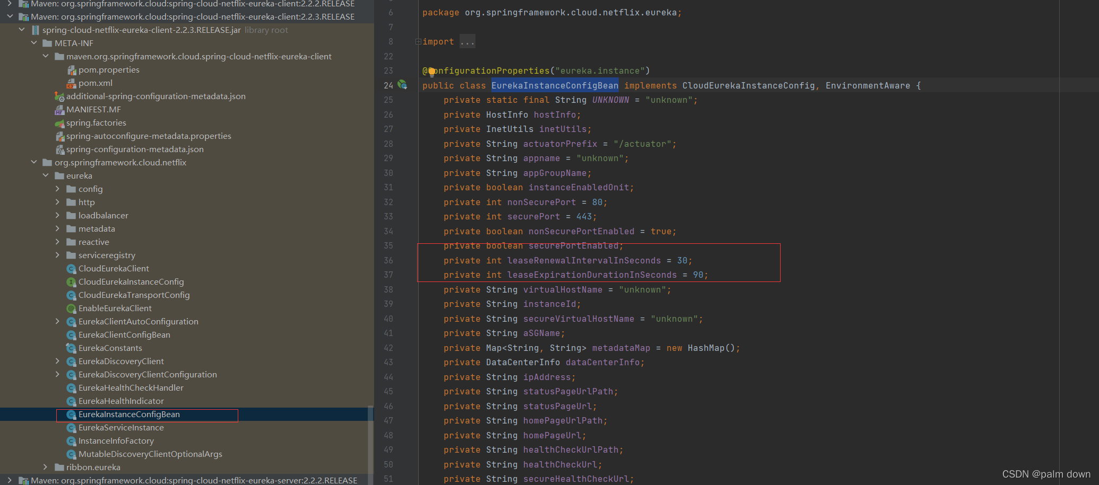Unfold the collapsed import block

pos(418,41)
